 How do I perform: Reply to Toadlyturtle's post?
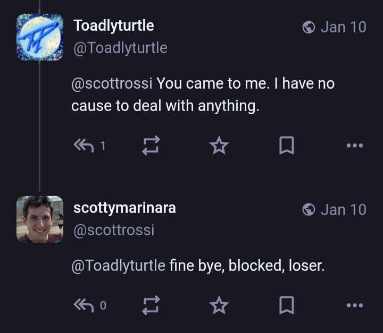tap(84, 145)
